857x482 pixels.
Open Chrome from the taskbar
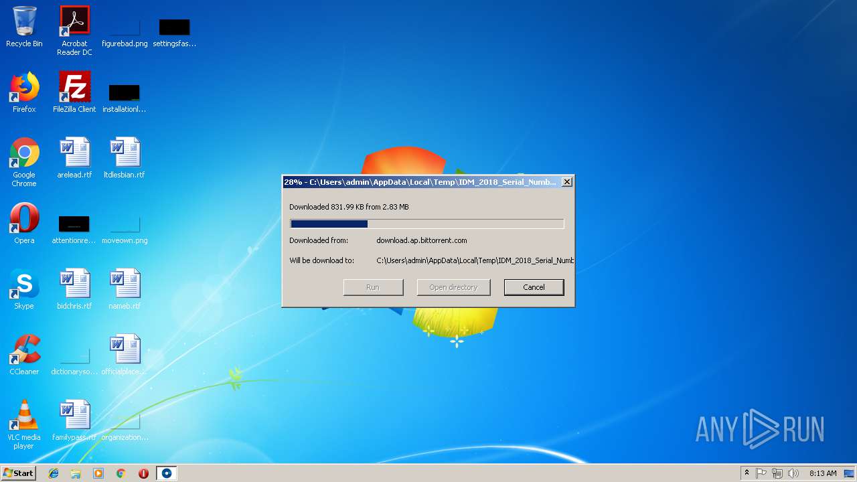pos(121,473)
